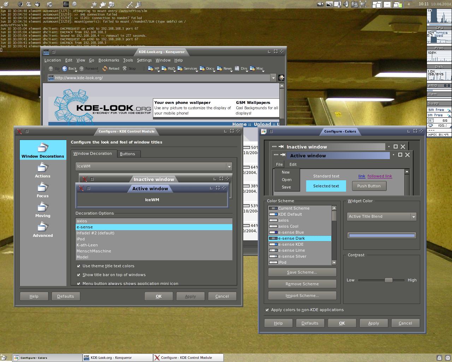
Task: Go Back in Konqueror
Action: (69, 69)
